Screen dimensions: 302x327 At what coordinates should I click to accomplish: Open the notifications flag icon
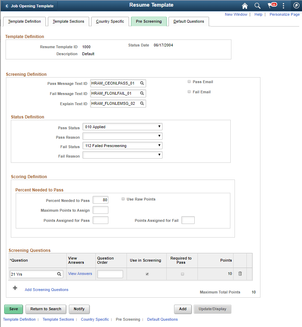pyautogui.click(x=272, y=6)
